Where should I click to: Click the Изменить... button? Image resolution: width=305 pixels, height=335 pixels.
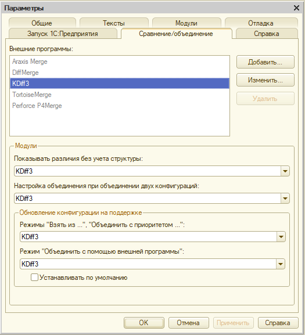[265, 80]
